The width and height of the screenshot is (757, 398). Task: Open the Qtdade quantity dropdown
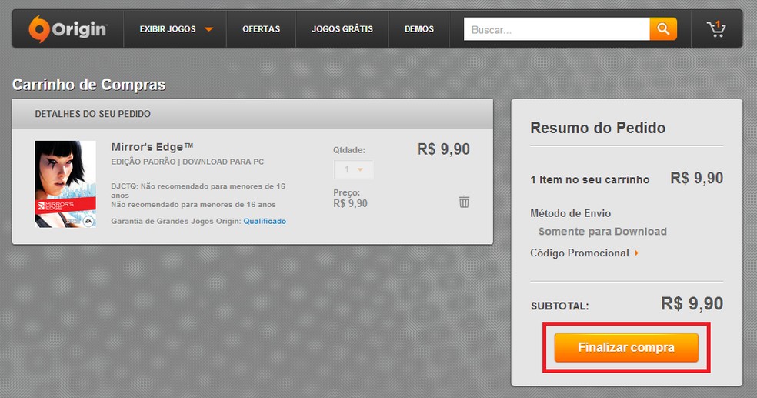pyautogui.click(x=353, y=169)
